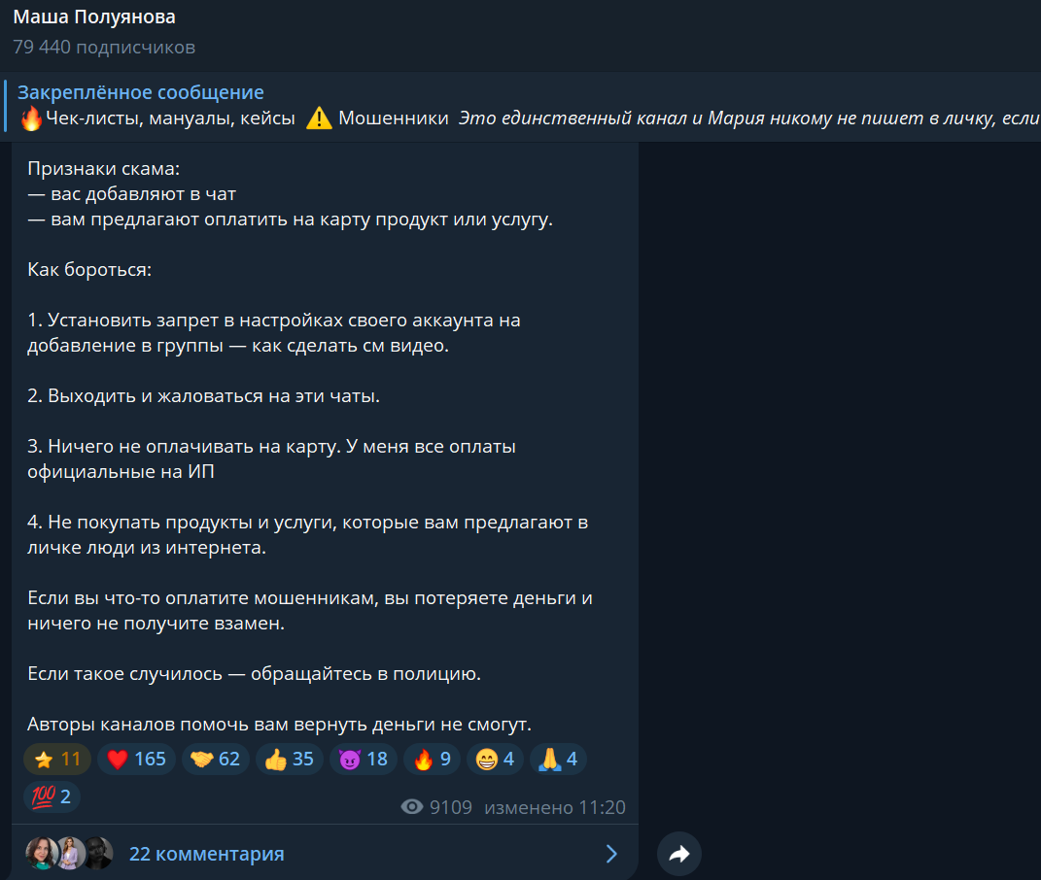This screenshot has height=880, width=1041.
Task: Click the grinning face reaction 4
Action: tap(496, 759)
